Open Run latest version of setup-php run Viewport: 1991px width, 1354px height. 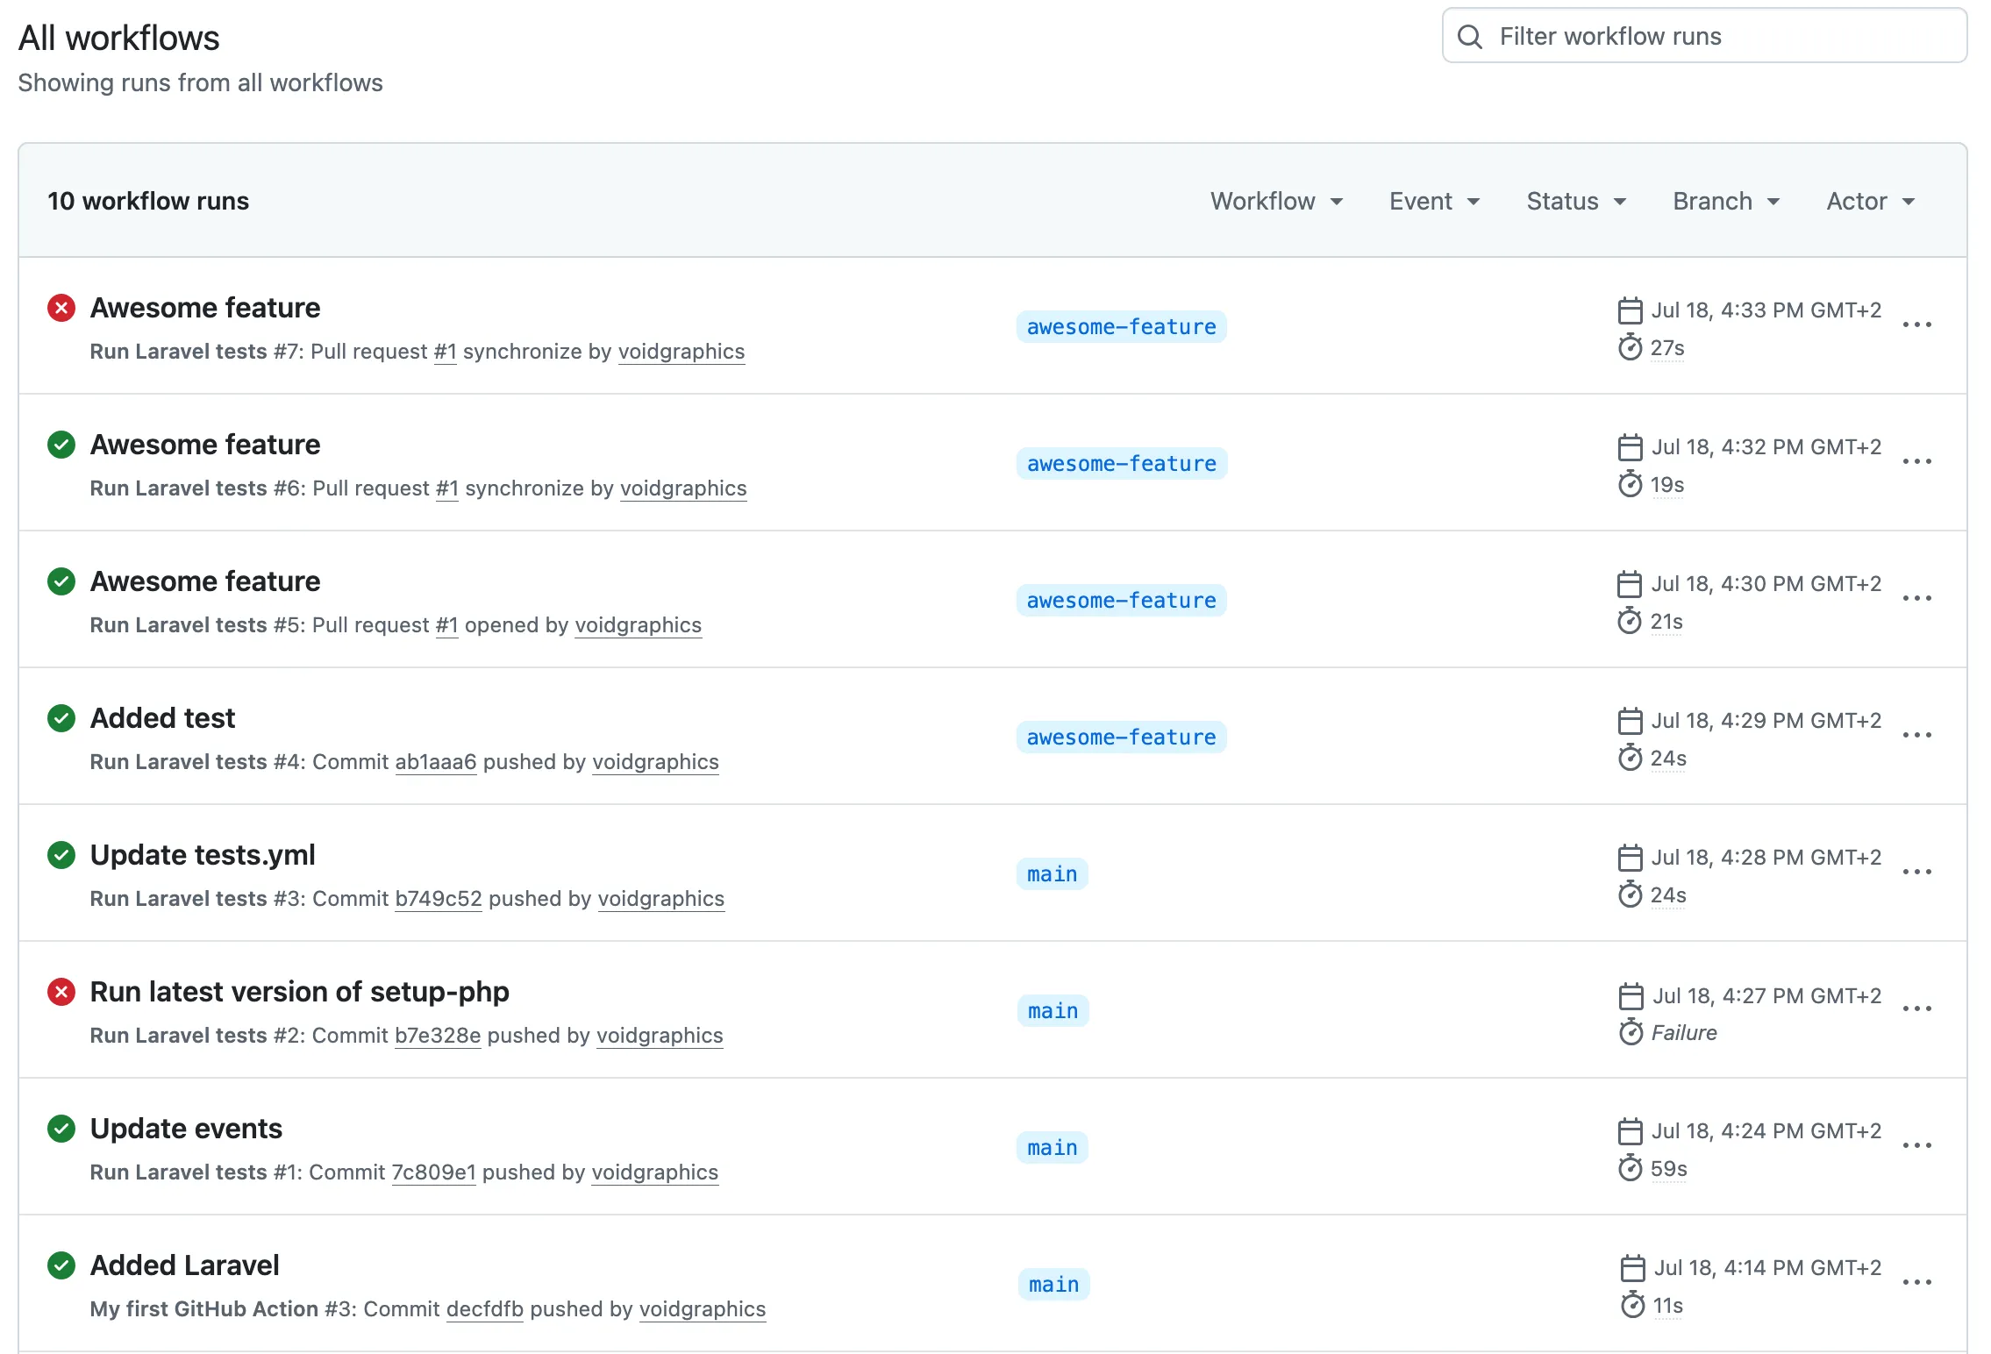(x=300, y=992)
